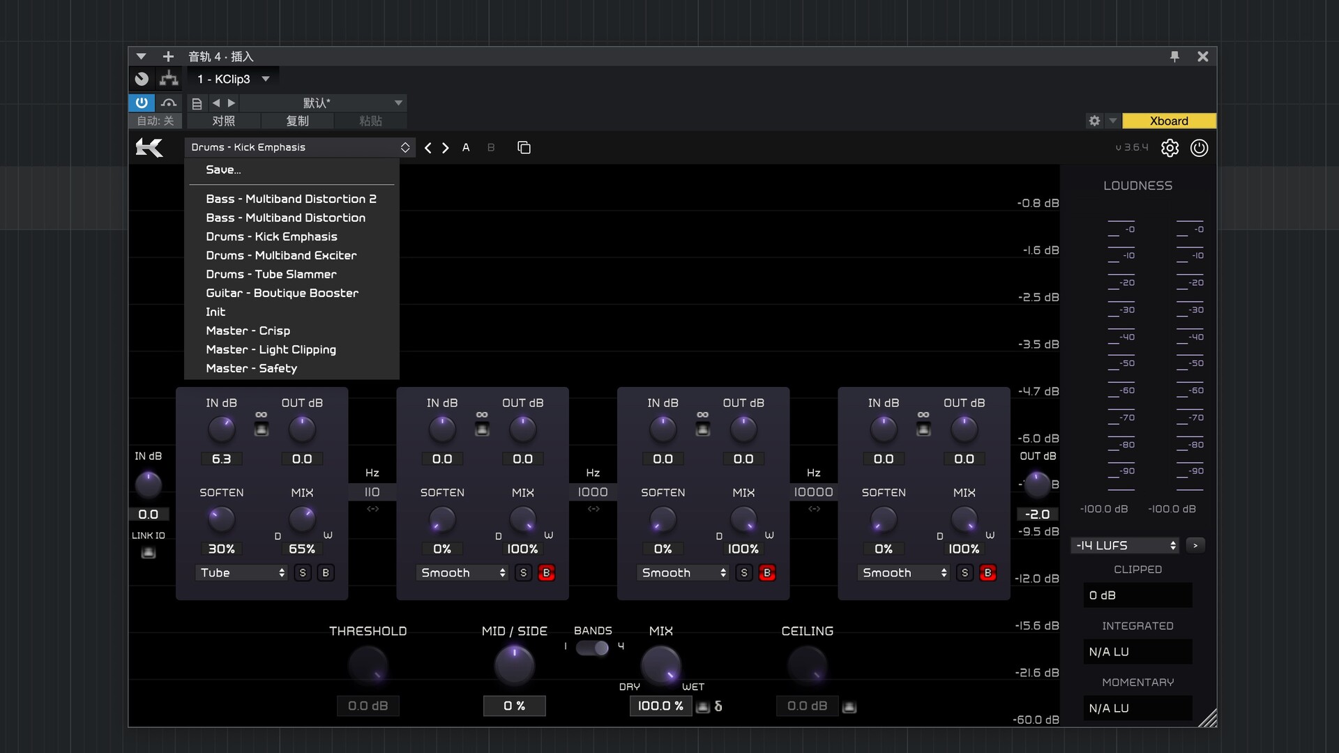Click the Xboard button

[x=1169, y=121]
